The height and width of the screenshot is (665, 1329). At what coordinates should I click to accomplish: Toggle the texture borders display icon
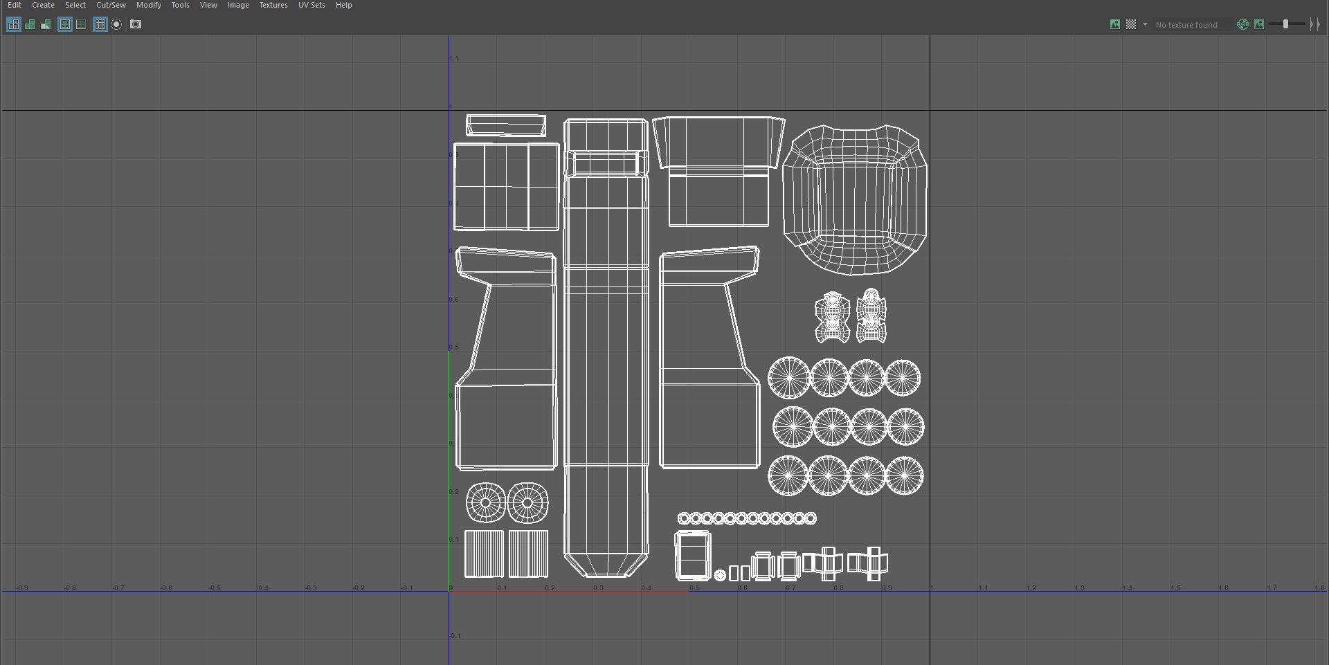(65, 24)
